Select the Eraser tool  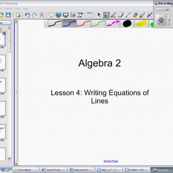(x=121, y=15)
